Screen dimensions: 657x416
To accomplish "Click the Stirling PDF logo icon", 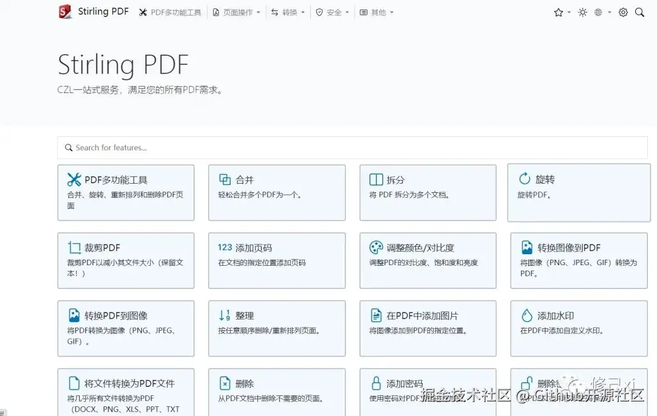I will pos(65,12).
